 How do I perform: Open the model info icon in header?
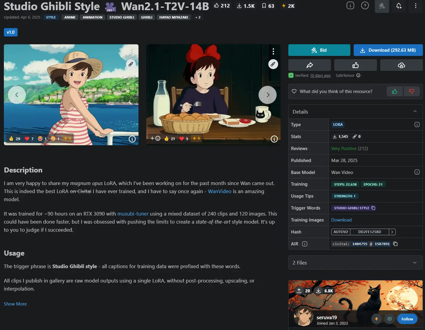(350, 5)
